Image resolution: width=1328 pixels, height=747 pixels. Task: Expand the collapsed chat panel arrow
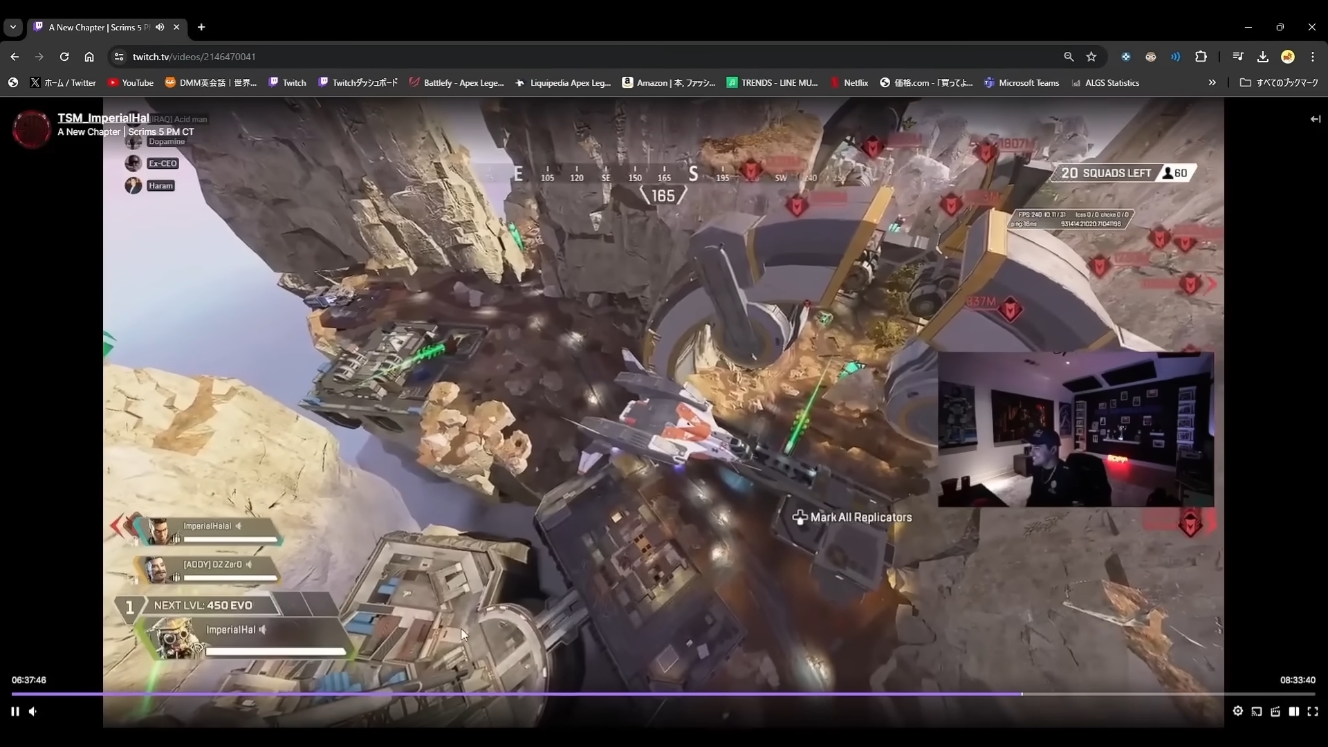click(1315, 119)
